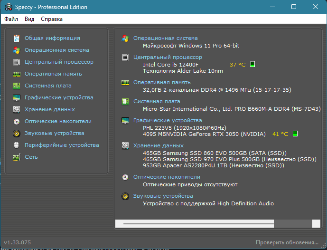This screenshot has width=327, height=250.
Task: Open Системная плата in the sidebar
Action: click(48, 86)
